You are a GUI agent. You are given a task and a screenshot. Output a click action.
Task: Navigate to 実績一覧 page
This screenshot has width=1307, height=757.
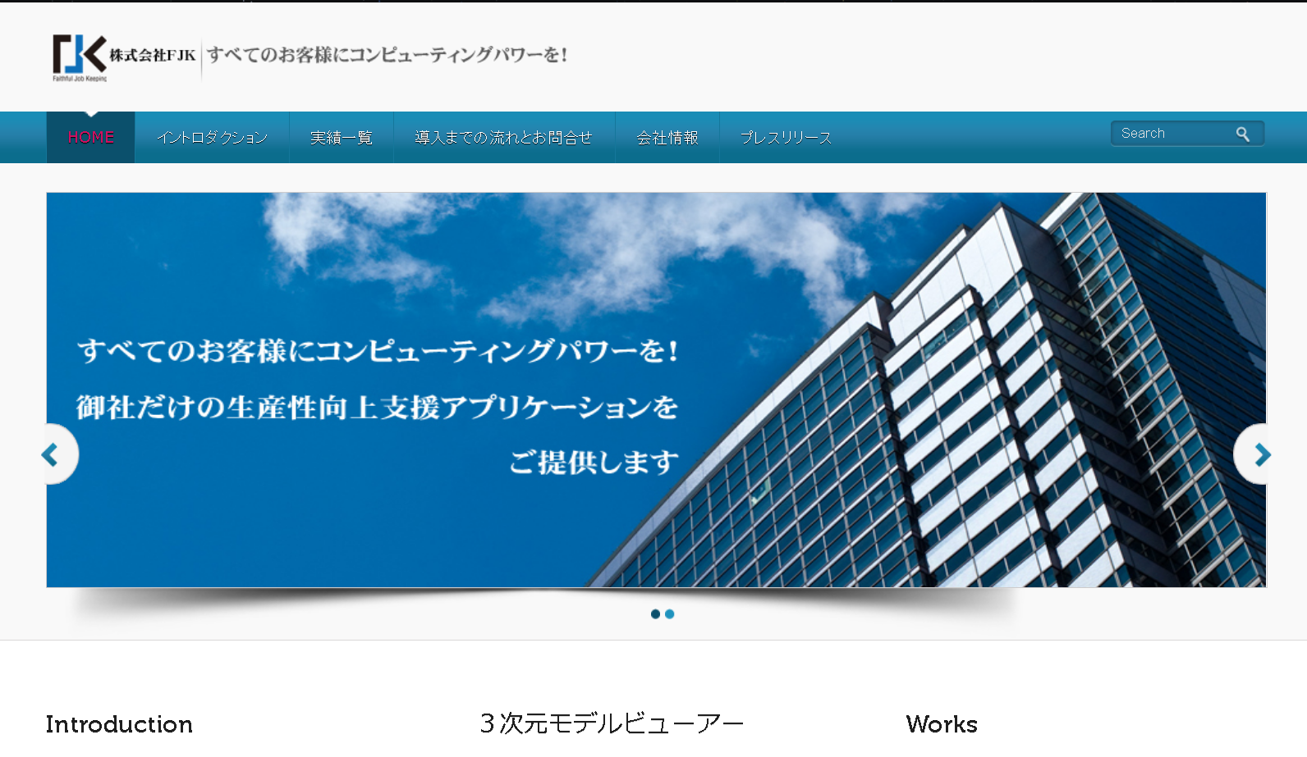click(341, 138)
